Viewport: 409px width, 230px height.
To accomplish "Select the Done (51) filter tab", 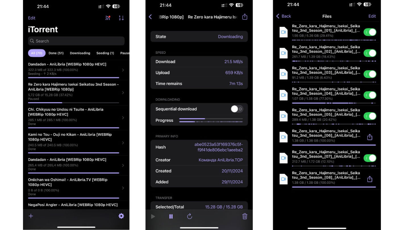I will 56,53.
